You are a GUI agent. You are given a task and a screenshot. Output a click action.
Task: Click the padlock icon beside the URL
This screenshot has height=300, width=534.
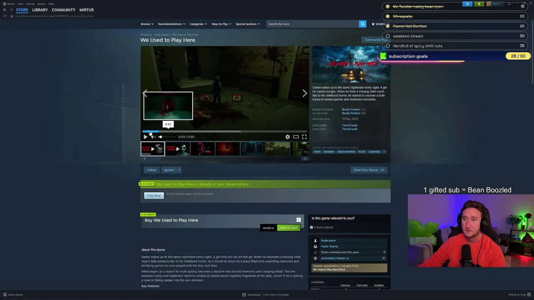[x=12, y=16]
